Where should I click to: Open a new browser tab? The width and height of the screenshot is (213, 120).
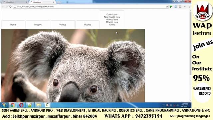coord(59,2)
